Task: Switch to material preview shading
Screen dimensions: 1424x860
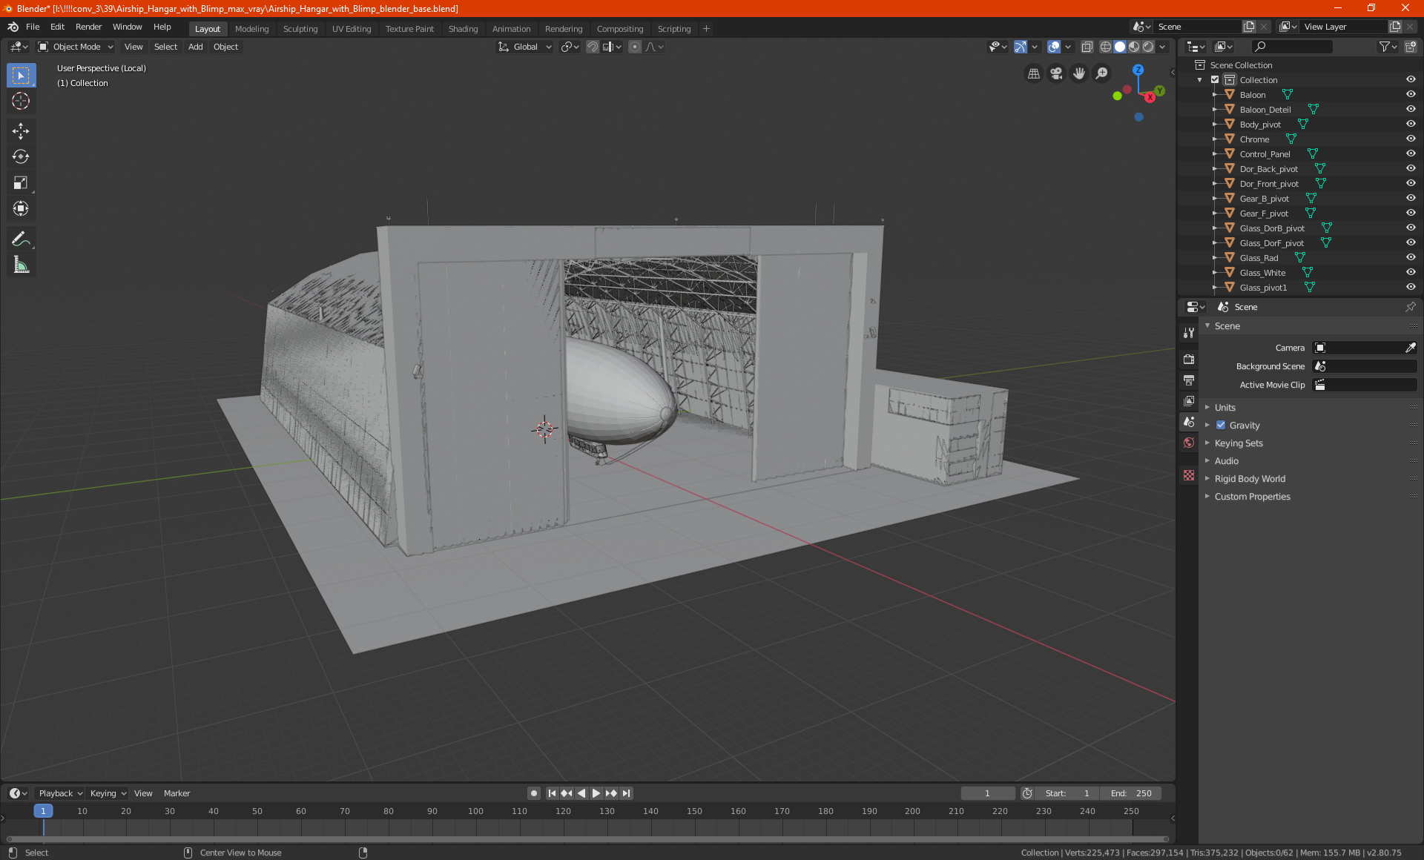Action: pyautogui.click(x=1134, y=47)
